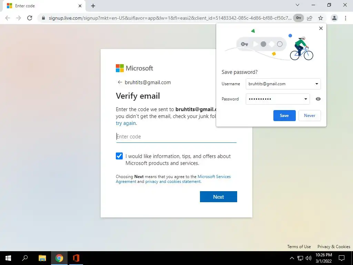Viewport: 353px width, 265px height.
Task: Expand the Username dropdown
Action: point(316,84)
